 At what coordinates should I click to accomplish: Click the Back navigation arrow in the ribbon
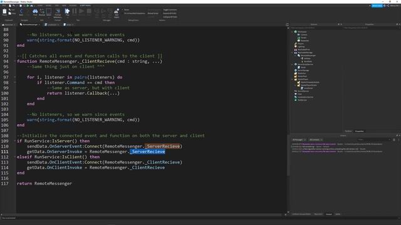[21, 11]
